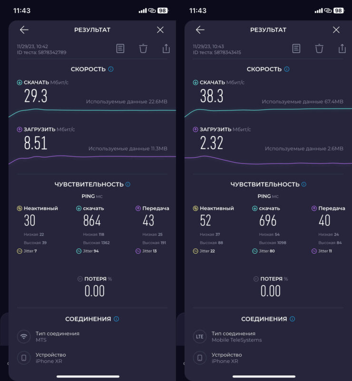Viewport: 352px width, 381px height.
Task: Close the right result screen
Action: click(336, 30)
